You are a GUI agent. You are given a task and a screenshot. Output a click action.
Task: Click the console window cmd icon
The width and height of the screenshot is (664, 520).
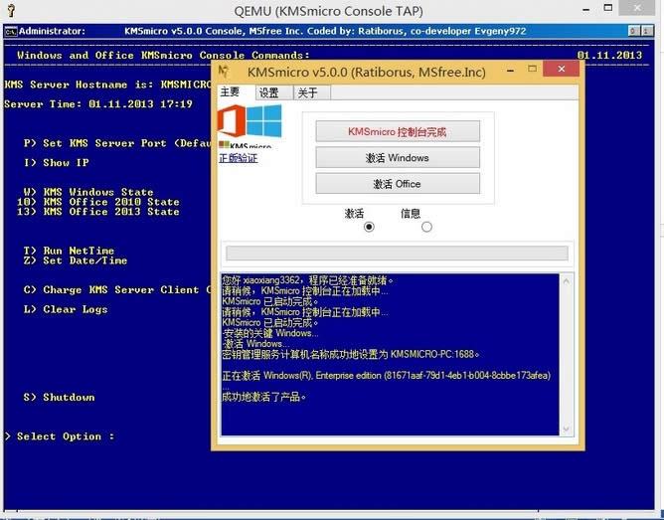point(10,31)
